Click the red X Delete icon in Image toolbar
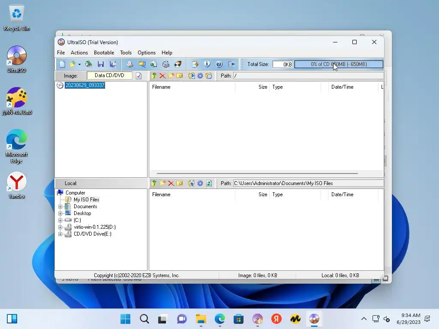Screen dimensions: 439x329 162,76
